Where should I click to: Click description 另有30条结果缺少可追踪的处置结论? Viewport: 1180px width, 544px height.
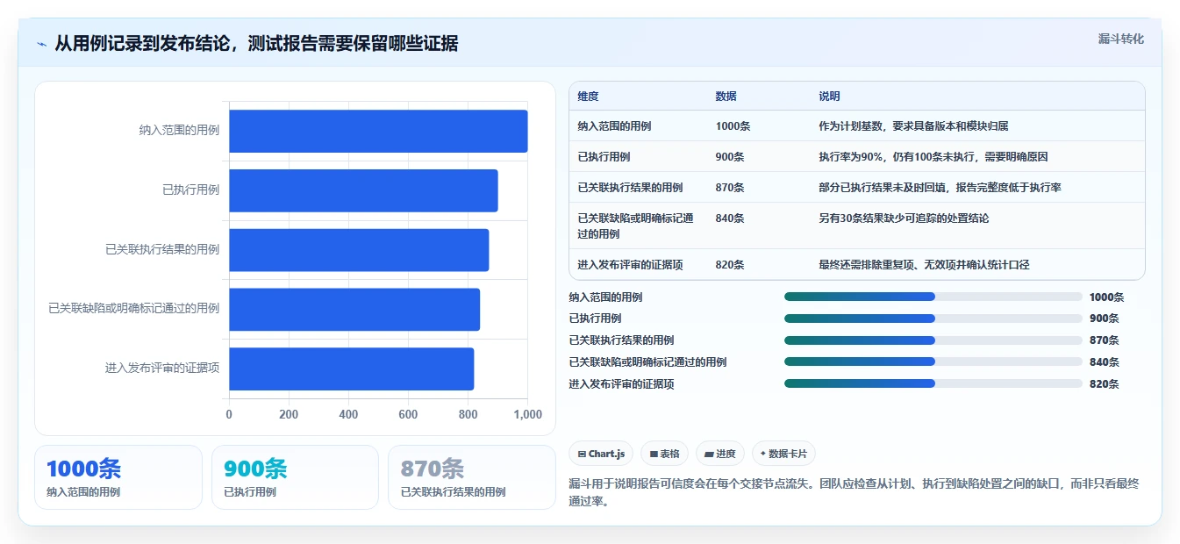pos(904,218)
